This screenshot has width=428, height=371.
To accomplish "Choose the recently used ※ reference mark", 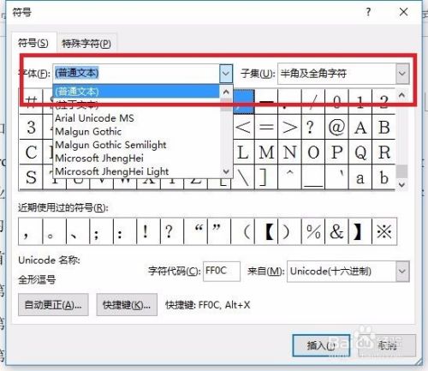I will 384,231.
